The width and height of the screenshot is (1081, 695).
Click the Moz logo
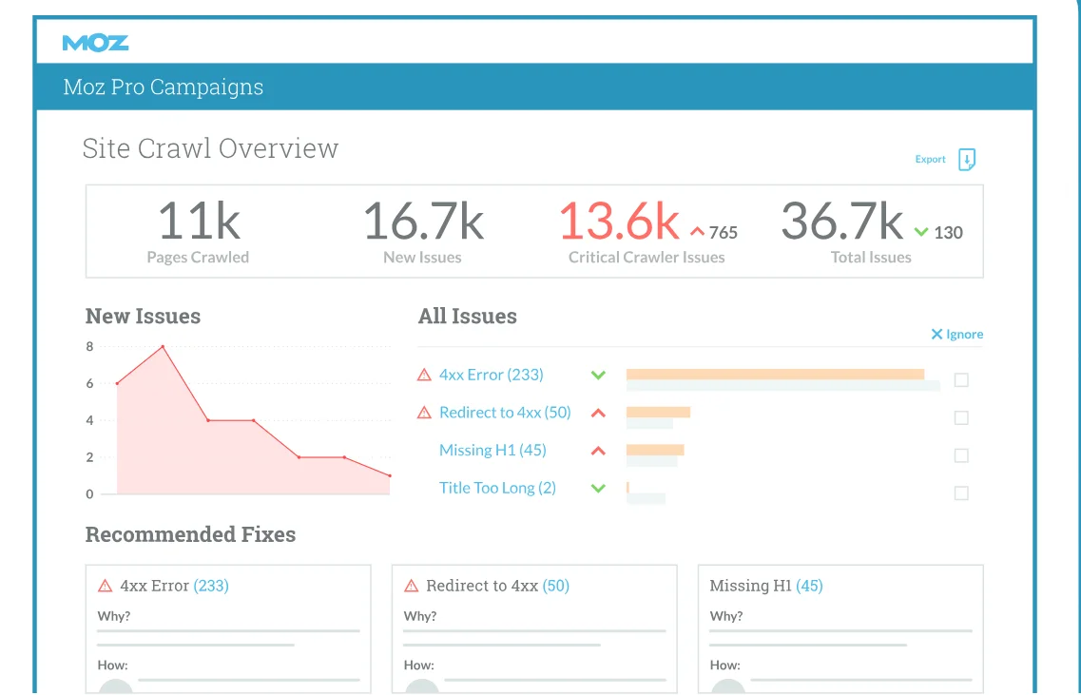point(95,42)
